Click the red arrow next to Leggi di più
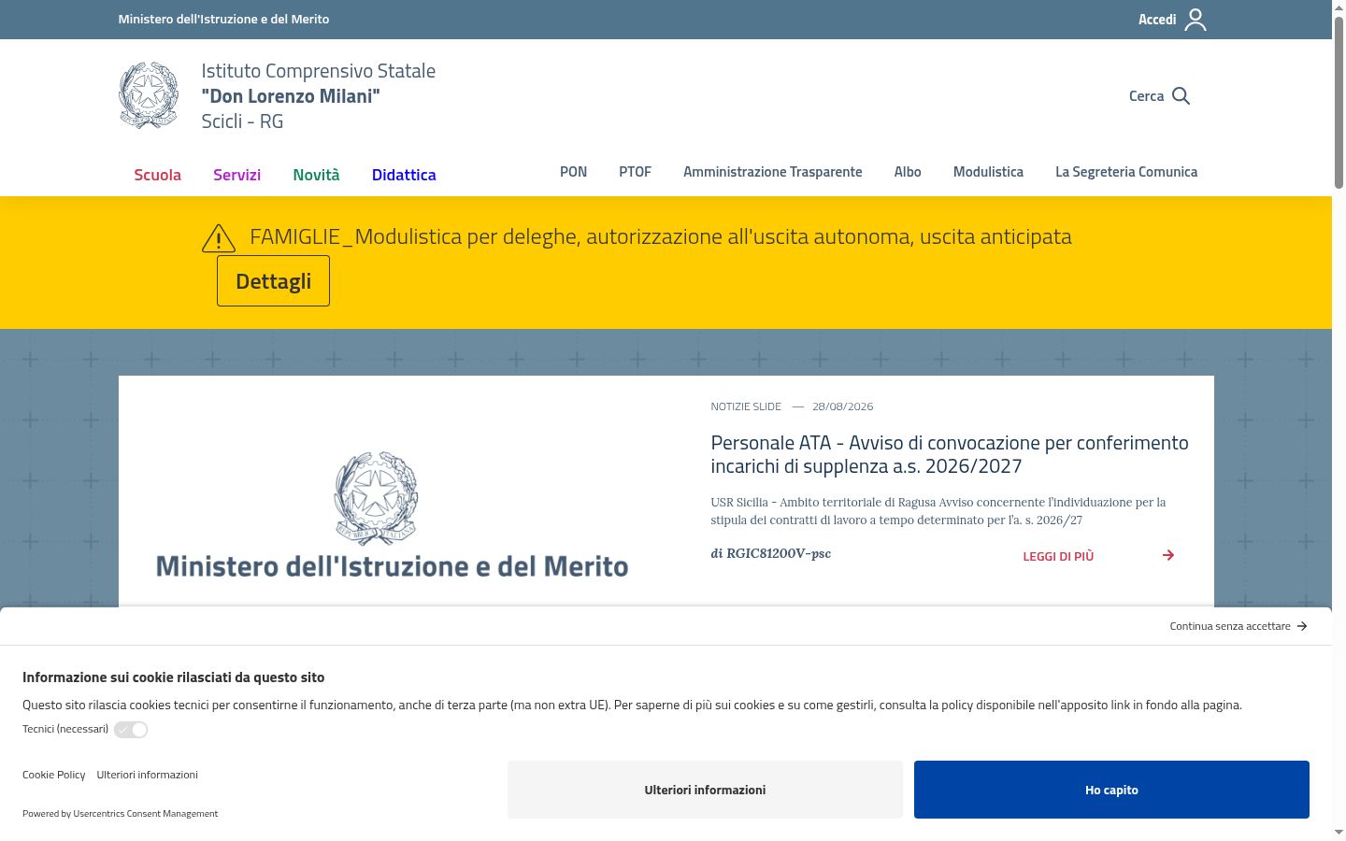Viewport: 1346px width, 841px height. point(1168,555)
